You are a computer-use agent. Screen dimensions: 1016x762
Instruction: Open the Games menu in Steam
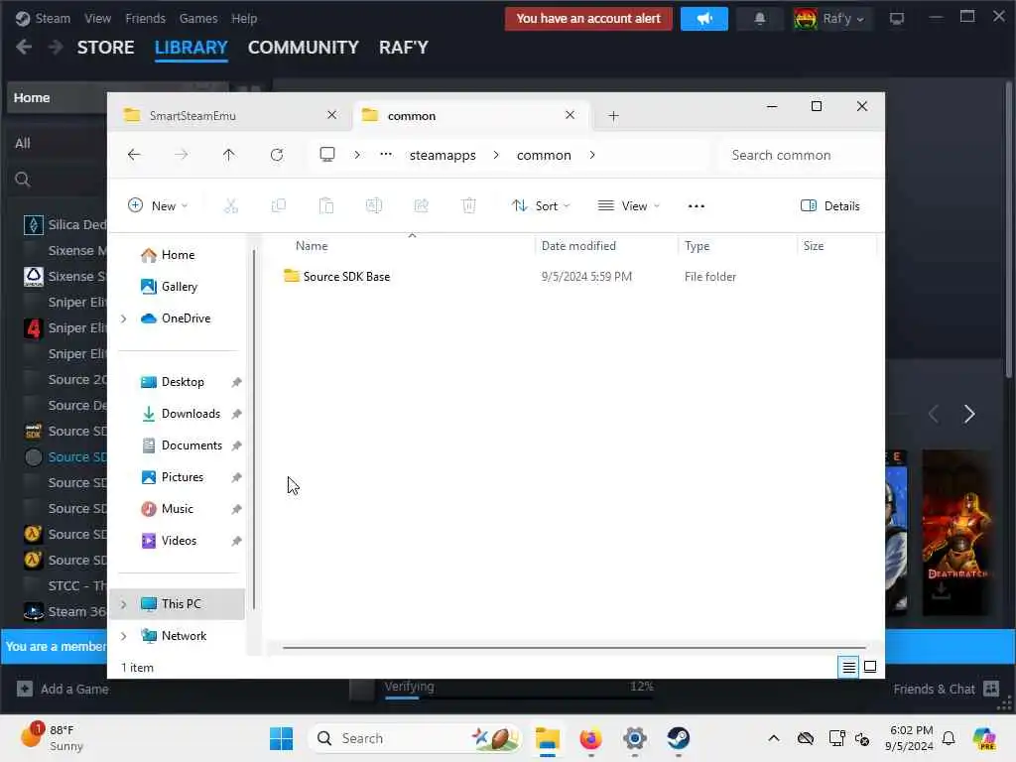[198, 19]
